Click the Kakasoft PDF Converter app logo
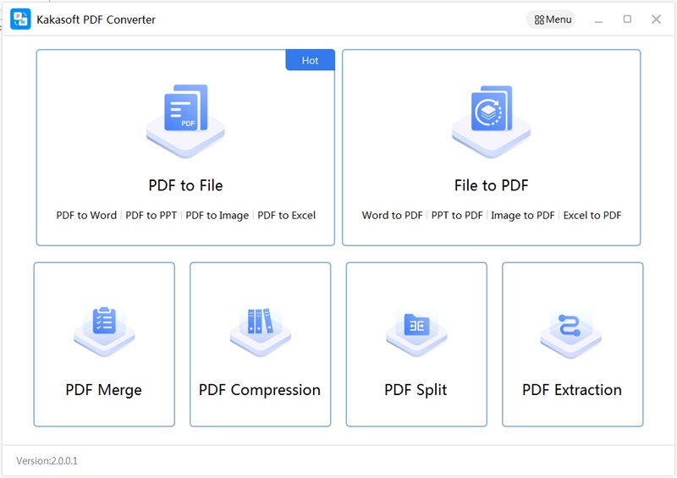Viewport: 677px width, 478px height. [20, 19]
